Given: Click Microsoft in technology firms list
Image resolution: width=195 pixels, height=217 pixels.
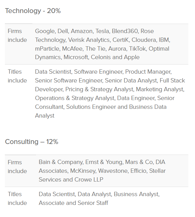Looking at the screenshot, I should click(76, 57).
